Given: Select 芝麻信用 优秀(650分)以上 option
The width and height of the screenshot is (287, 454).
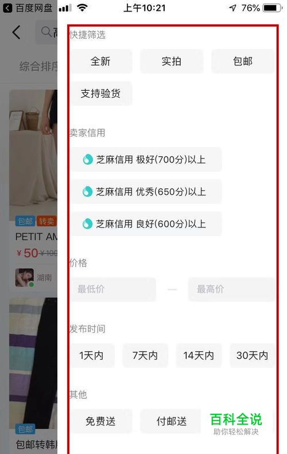Looking at the screenshot, I should 146,191.
